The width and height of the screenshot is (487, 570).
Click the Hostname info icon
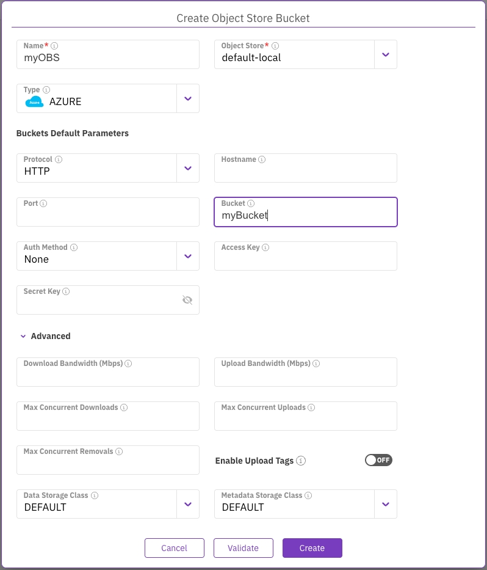tap(262, 159)
